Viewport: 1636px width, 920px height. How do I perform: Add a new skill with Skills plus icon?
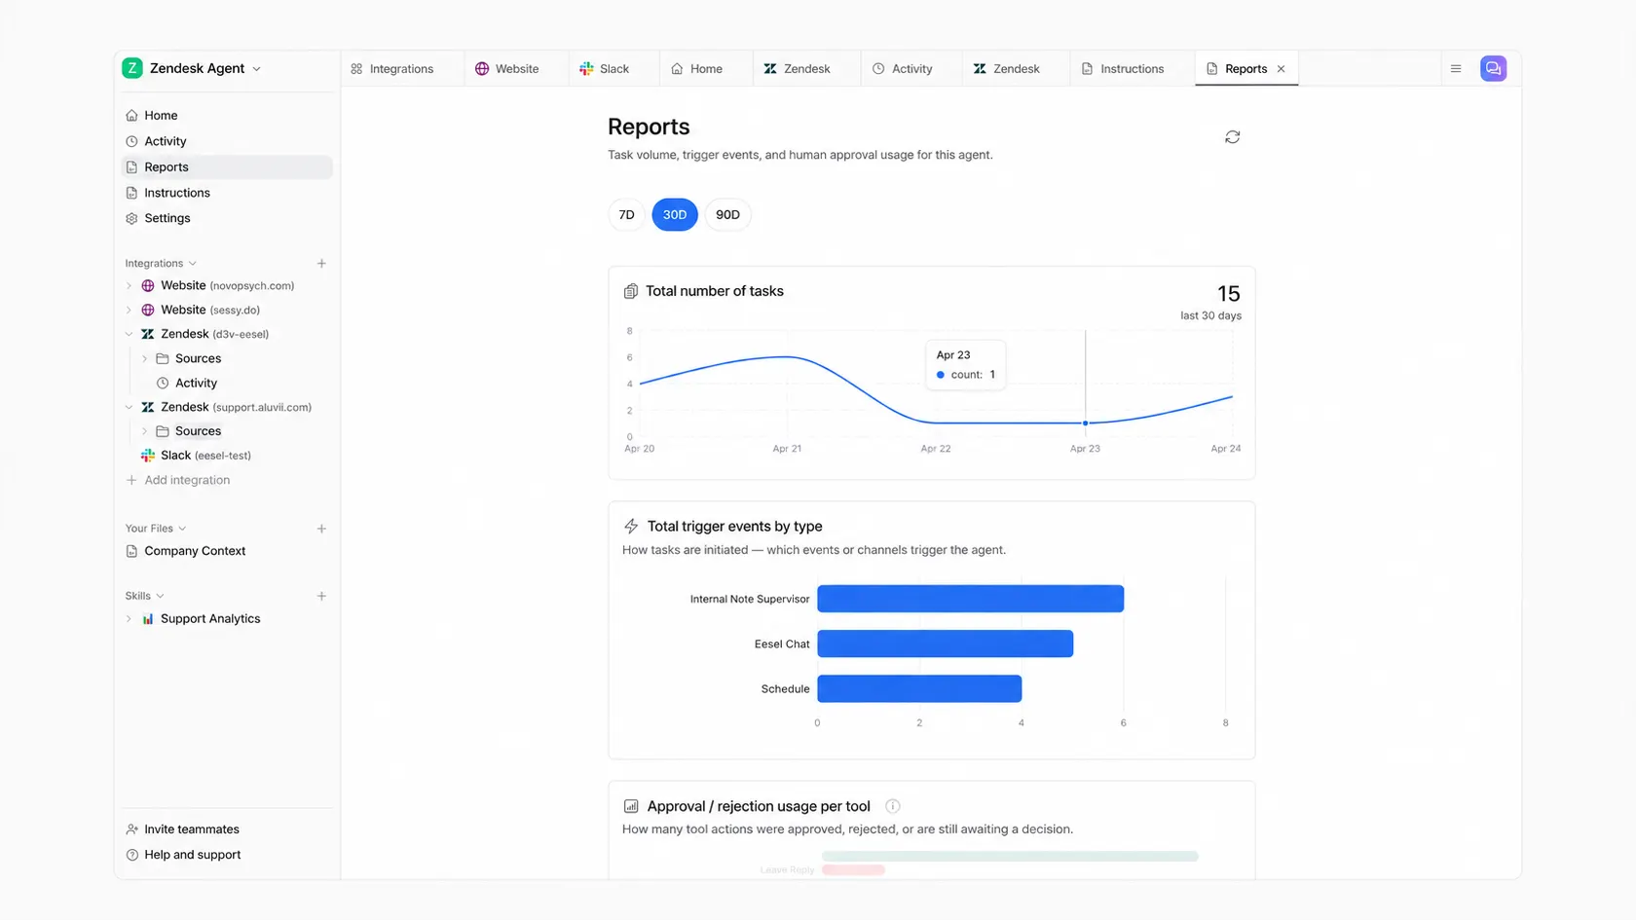click(x=321, y=596)
